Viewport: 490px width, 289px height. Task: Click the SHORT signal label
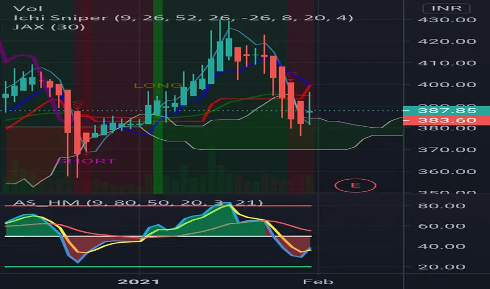[87, 161]
